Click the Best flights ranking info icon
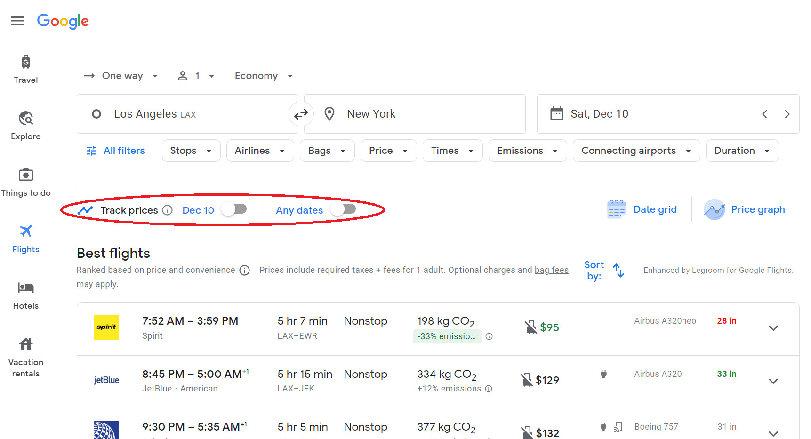The height and width of the screenshot is (439, 811). pyautogui.click(x=244, y=270)
